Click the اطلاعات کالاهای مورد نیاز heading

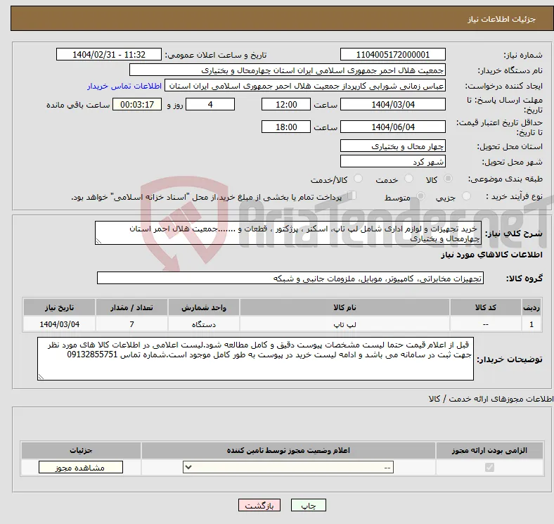(x=491, y=255)
